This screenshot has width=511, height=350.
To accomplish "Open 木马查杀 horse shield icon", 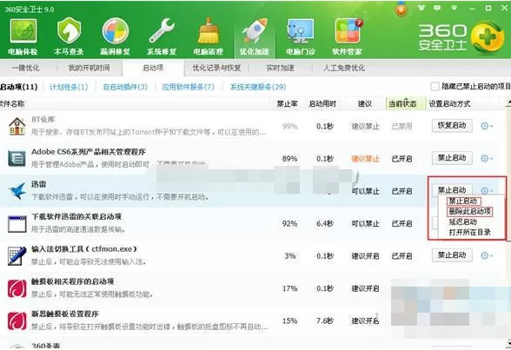I will point(69,36).
